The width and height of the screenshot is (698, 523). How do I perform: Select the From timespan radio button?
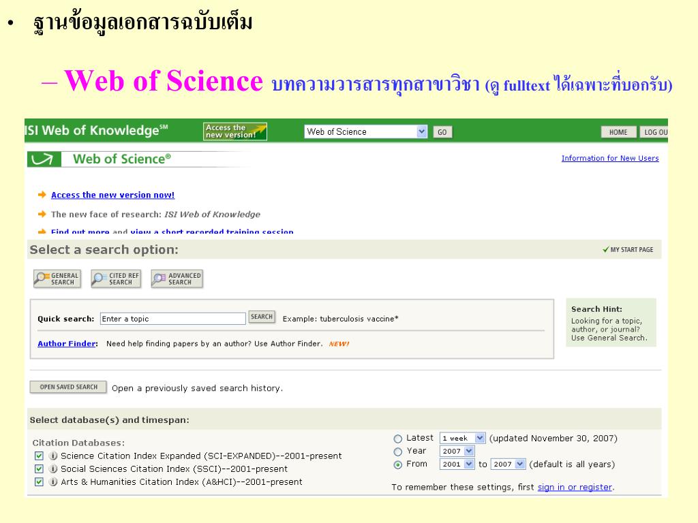[398, 464]
